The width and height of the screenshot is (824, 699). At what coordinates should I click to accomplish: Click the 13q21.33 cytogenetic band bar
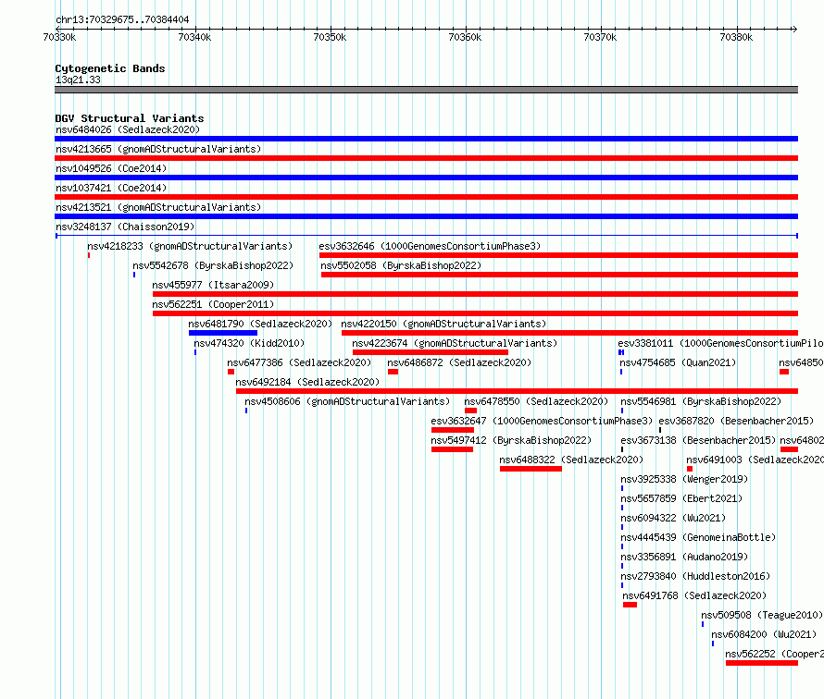click(426, 90)
